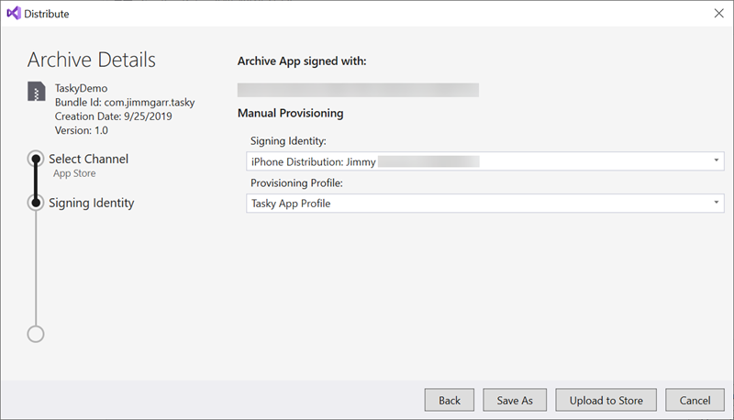Go to the Select Channel step label

(88, 159)
